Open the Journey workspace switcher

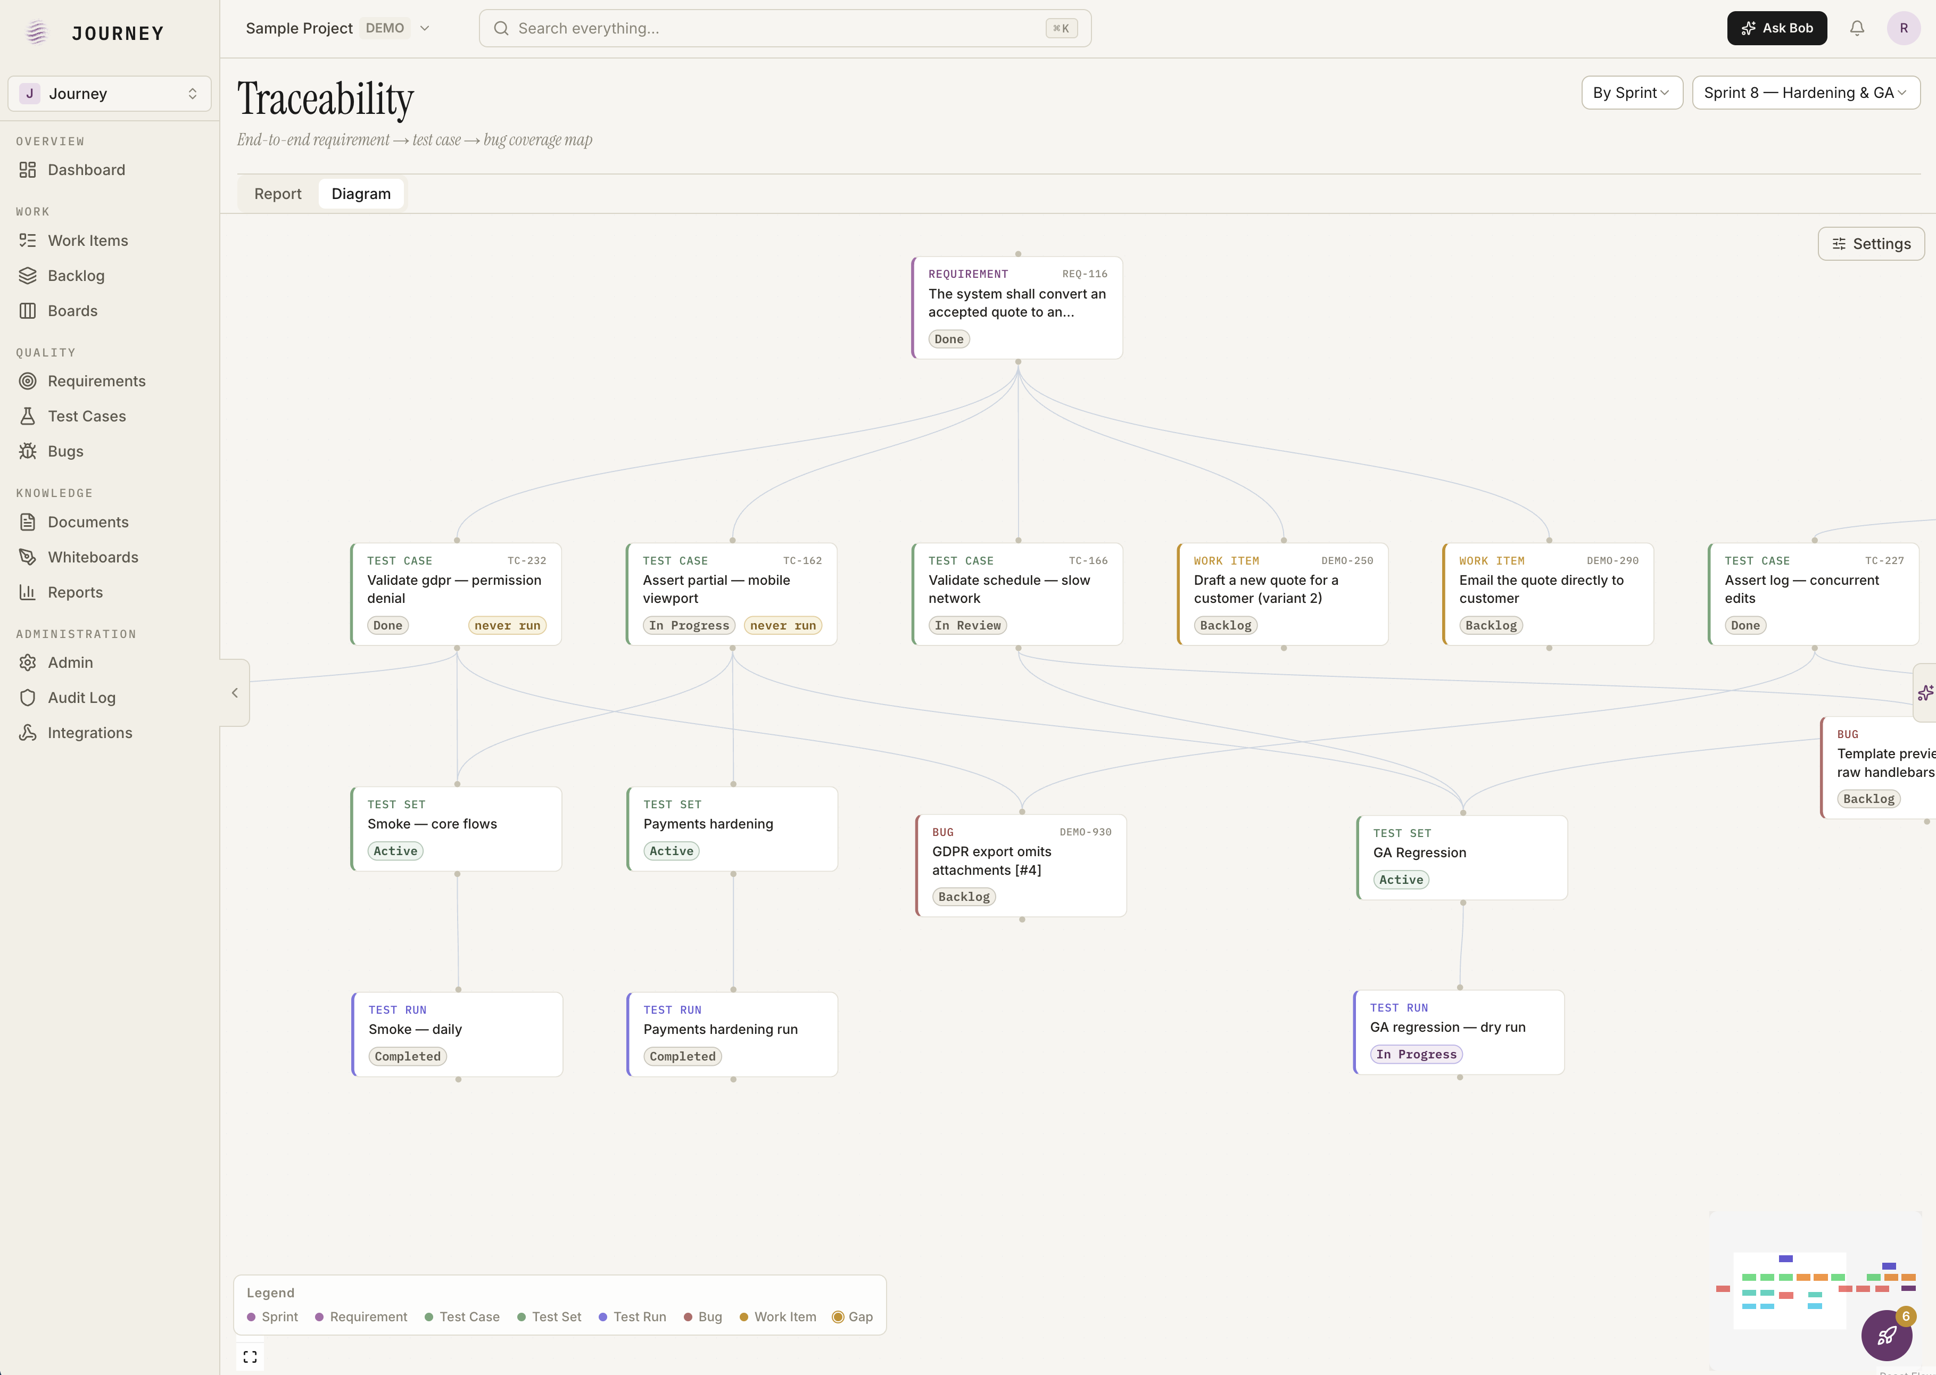(x=110, y=93)
